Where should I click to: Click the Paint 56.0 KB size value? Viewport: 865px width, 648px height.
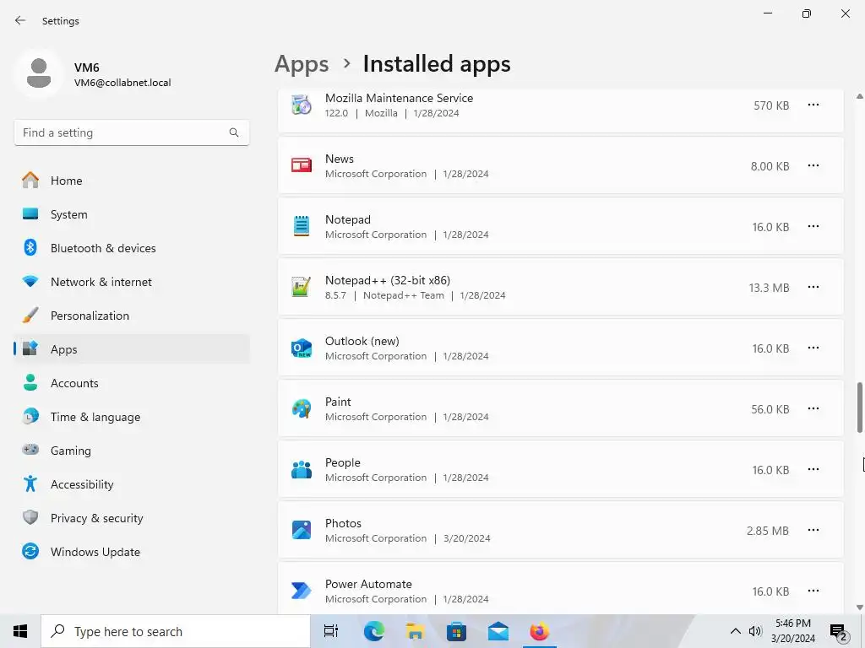click(x=770, y=409)
